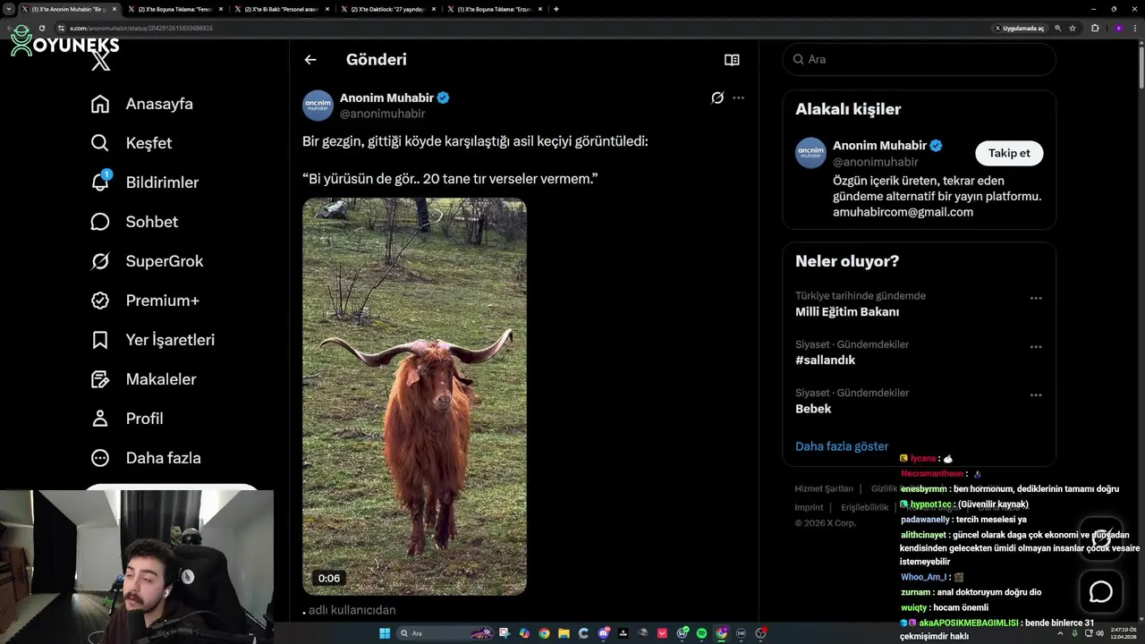Open the Windows Start menu
Screen dimensions: 1145x644
pyautogui.click(x=385, y=633)
